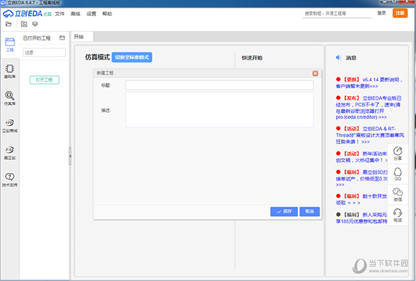Image resolution: width=416 pixels, height=281 pixels.
Task: Click the 分享 share floating icon
Action: (398, 153)
